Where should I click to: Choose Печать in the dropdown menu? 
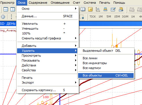47,78
